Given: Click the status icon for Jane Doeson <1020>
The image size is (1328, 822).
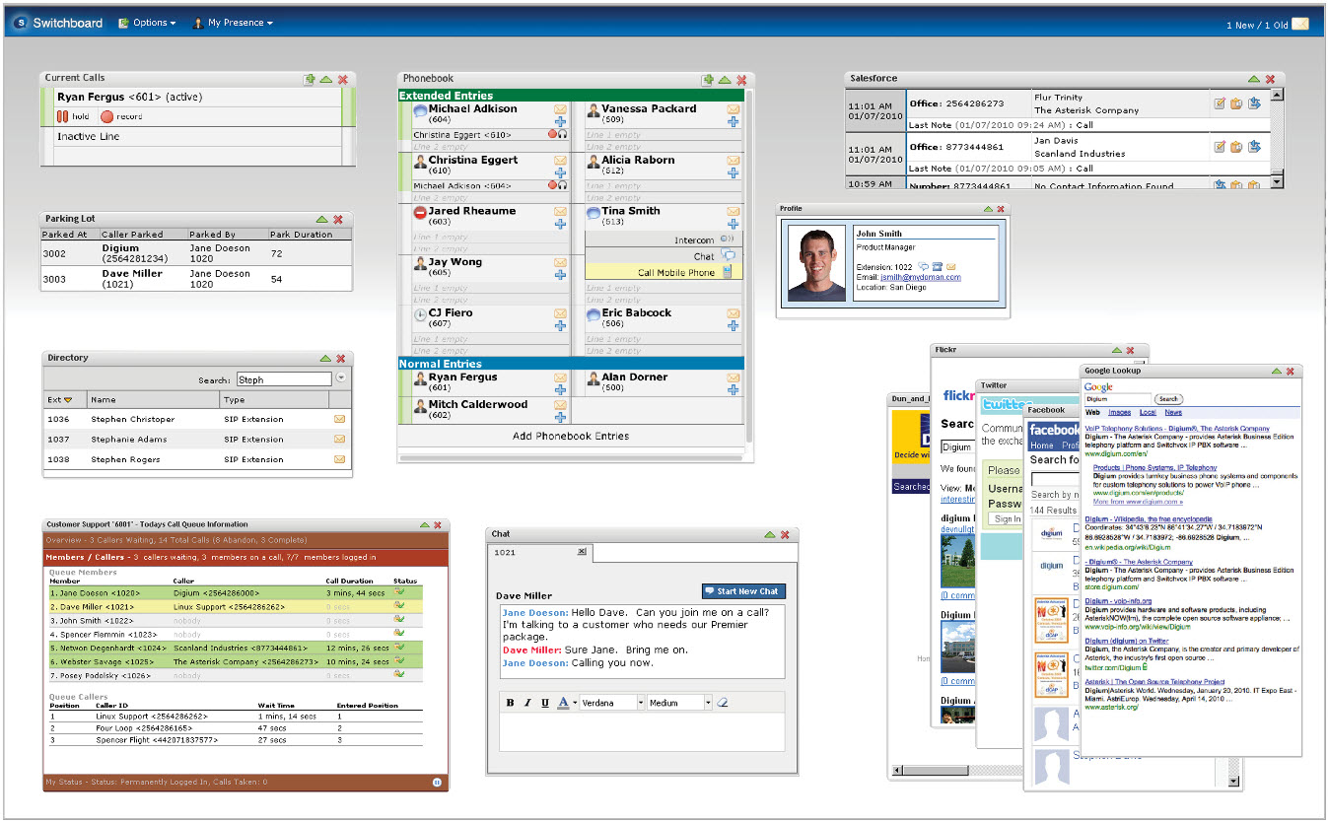Looking at the screenshot, I should (x=398, y=593).
